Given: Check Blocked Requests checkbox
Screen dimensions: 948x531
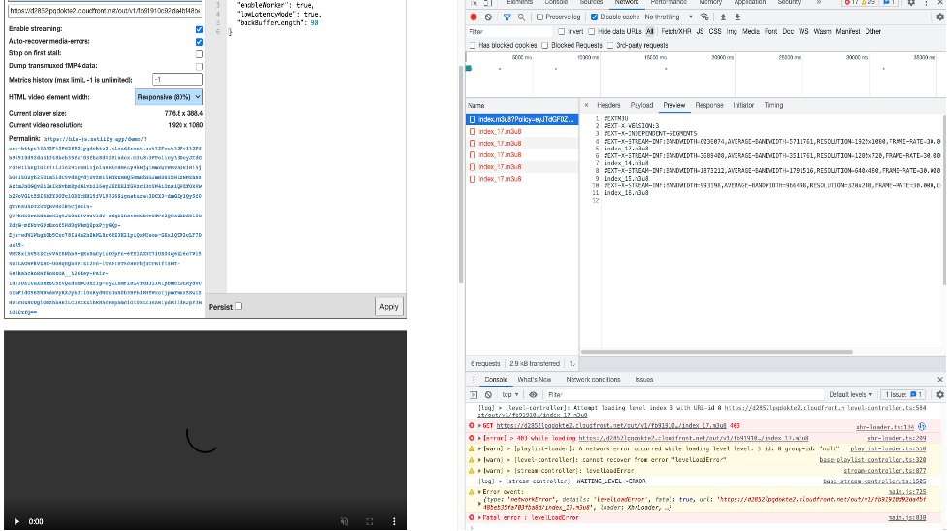Looking at the screenshot, I should [x=544, y=46].
